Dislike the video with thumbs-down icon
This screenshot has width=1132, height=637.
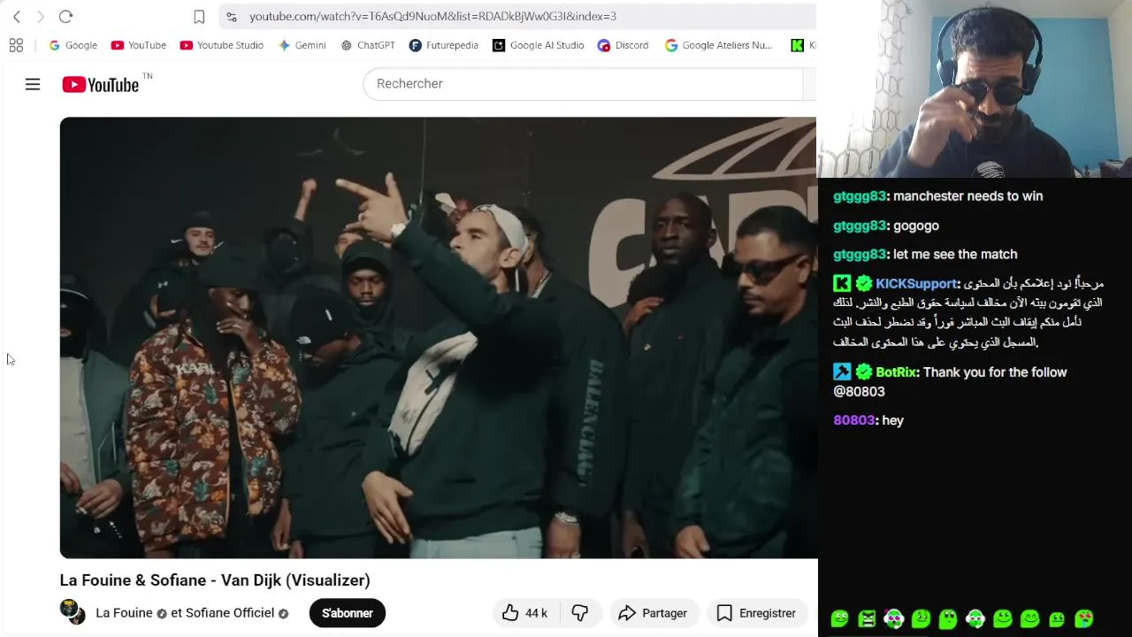click(x=579, y=613)
